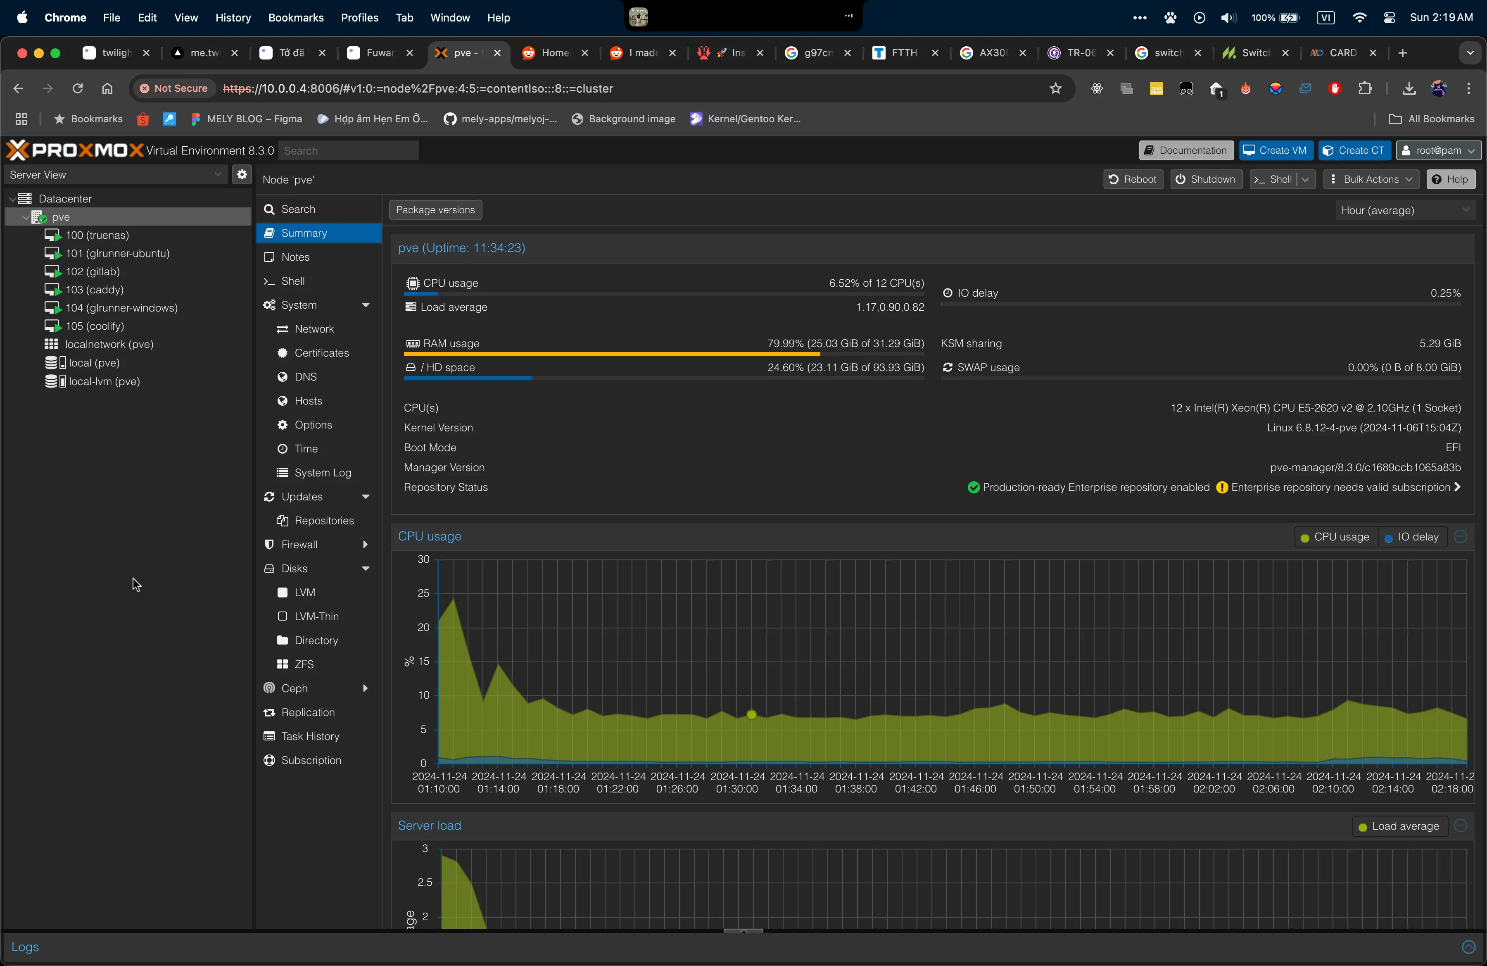Open the Hosts page
Viewport: 1487px width, 966px height.
pos(318,401)
